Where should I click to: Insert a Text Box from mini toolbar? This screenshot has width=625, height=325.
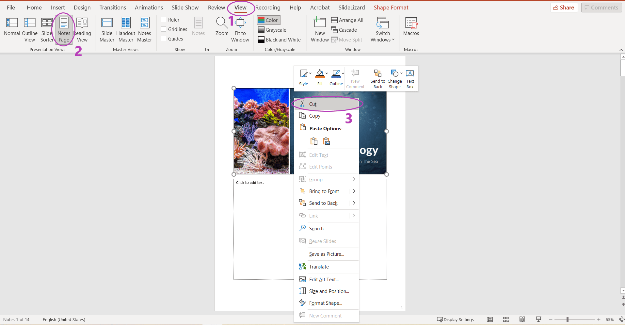(410, 79)
